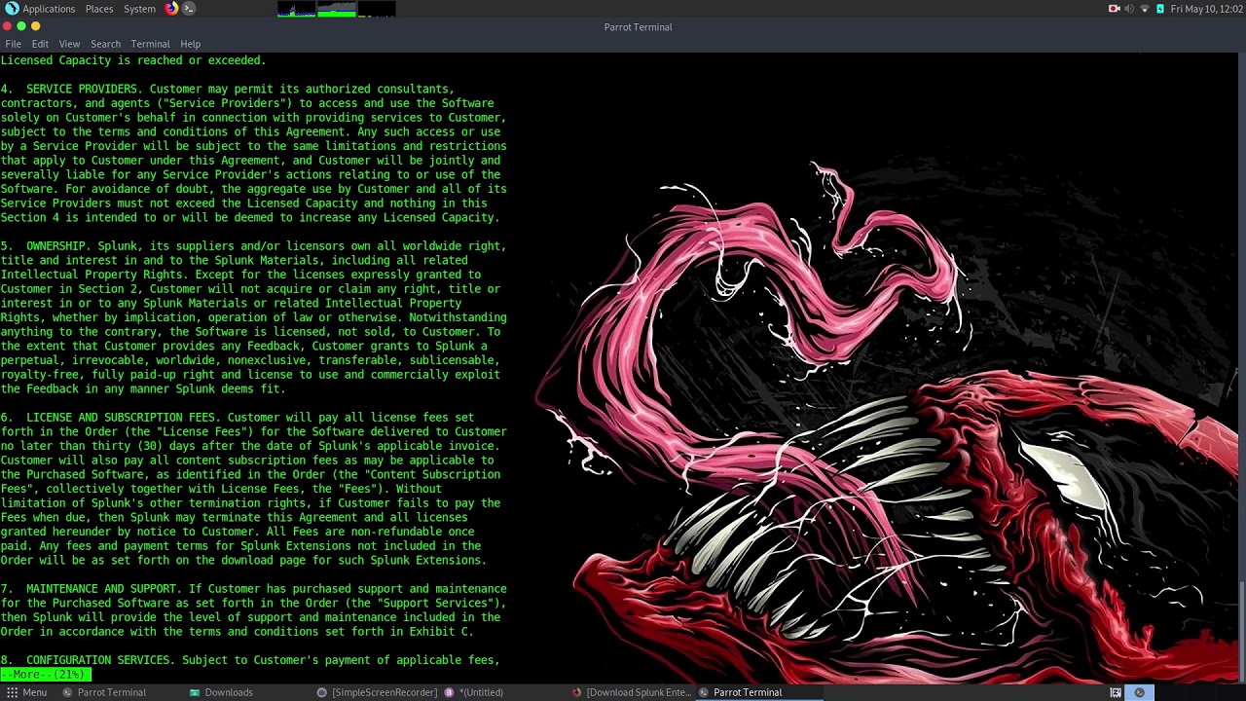This screenshot has height=701, width=1246.
Task: Click the screen recorder tray icon
Action: (1115, 9)
